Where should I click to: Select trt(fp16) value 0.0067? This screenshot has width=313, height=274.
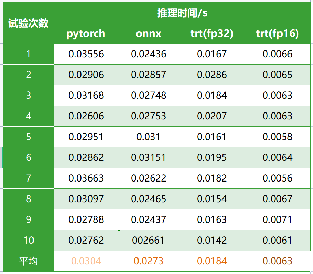[277, 199]
